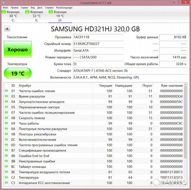Click the status dot for attribute B8

point(6,156)
